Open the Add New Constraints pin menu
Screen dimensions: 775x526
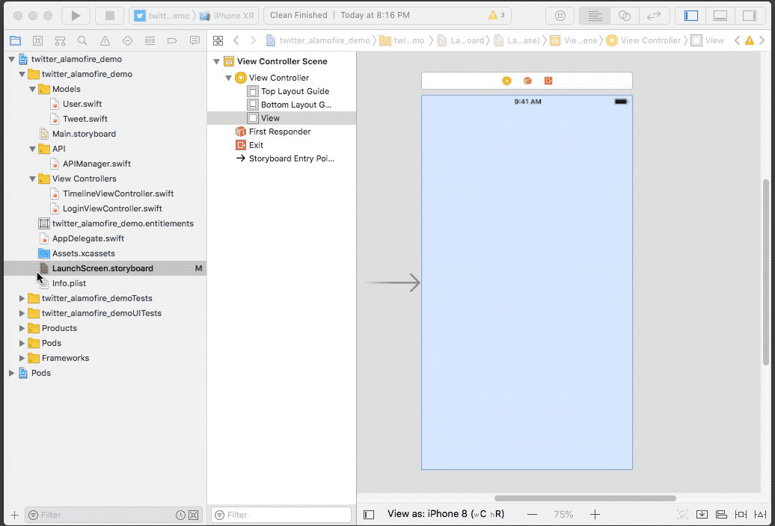pyautogui.click(x=741, y=514)
